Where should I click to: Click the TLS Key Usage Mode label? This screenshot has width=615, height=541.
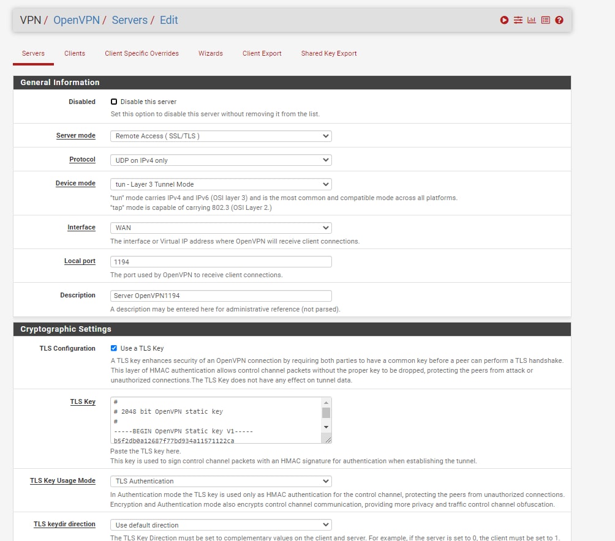pos(62,480)
